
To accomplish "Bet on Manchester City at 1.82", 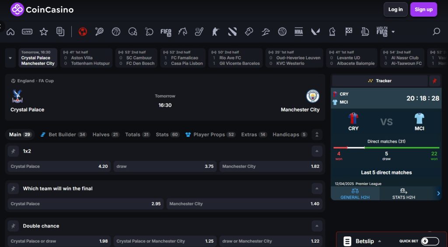I will 271,167.
